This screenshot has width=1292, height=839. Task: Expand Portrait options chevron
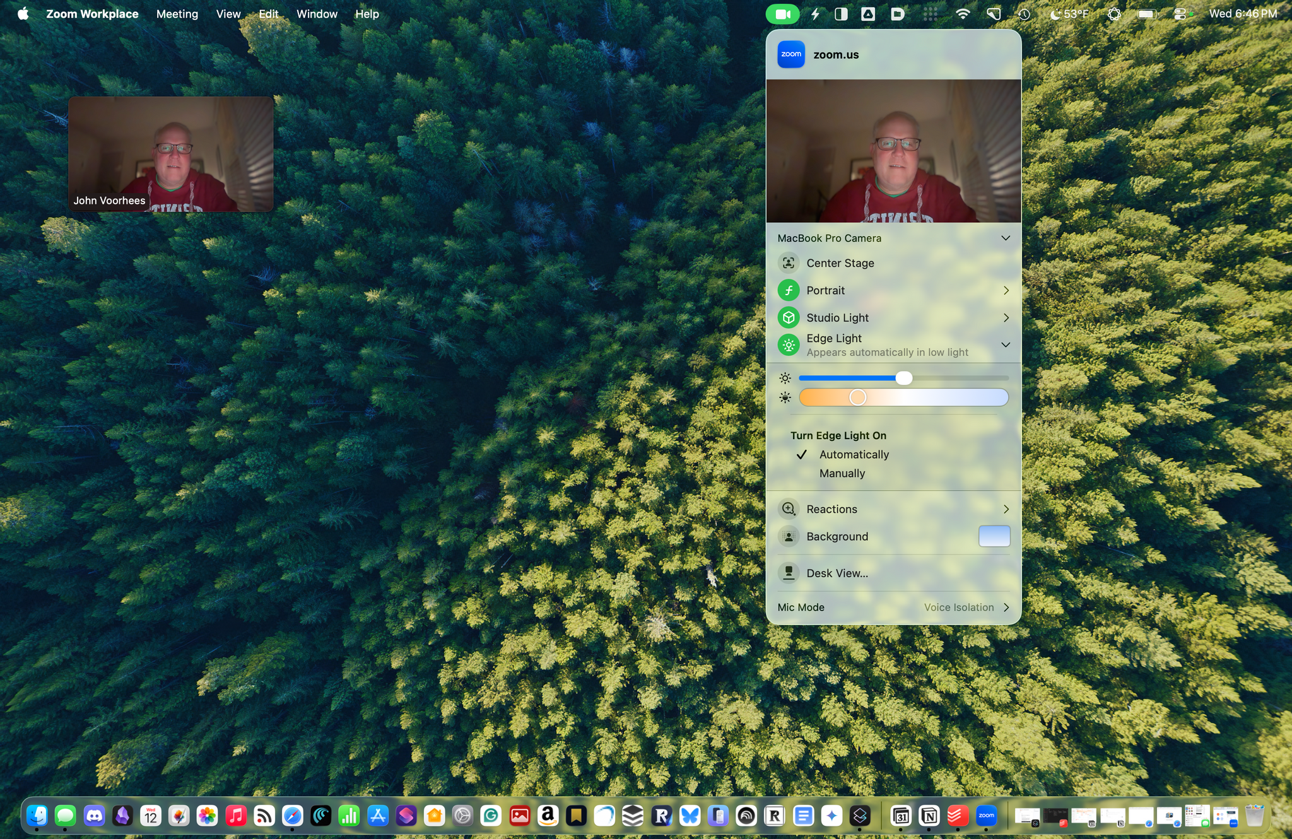(x=1006, y=290)
